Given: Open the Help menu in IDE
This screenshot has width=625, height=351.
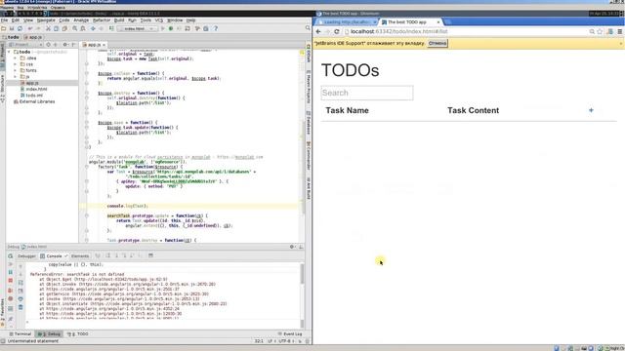Looking at the screenshot, I should (x=191, y=20).
